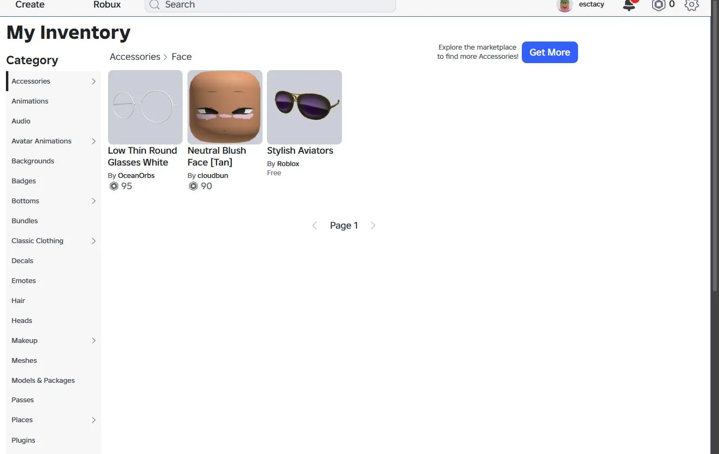Open the Neutral Blush Face thumbnail

225,107
